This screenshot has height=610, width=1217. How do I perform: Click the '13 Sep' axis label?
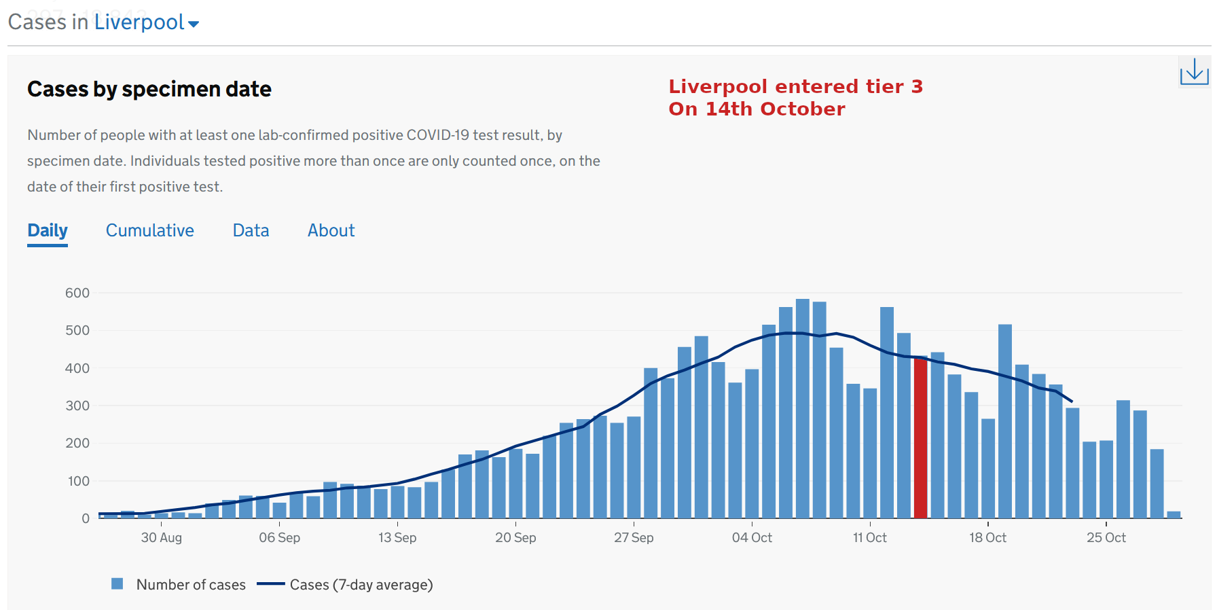(x=397, y=538)
